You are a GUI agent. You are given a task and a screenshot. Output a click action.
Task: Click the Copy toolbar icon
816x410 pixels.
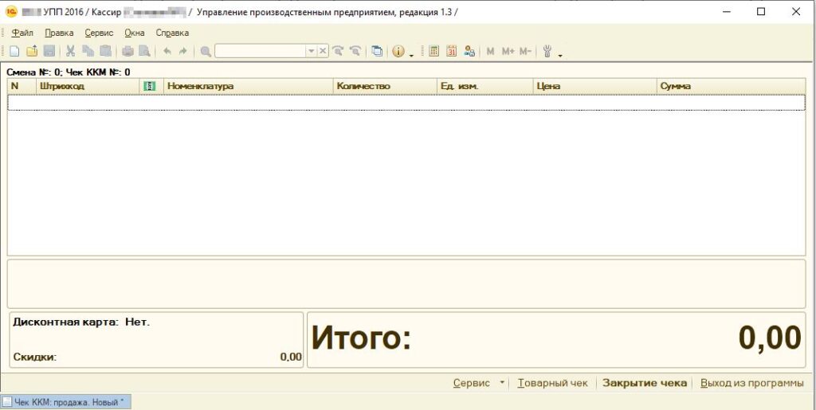(88, 51)
